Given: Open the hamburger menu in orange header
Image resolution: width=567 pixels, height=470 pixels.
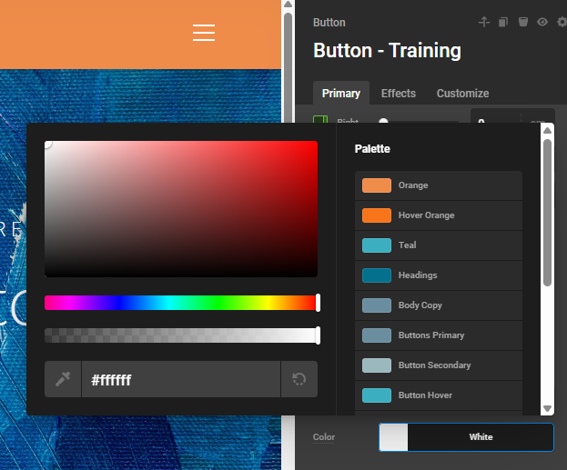Looking at the screenshot, I should [204, 33].
